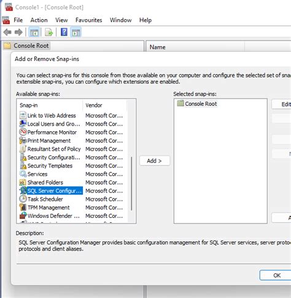Image resolution: width=291 pixels, height=298 pixels.
Task: Toggle Show/Hide Action Pane toolbar icon
Action: [76, 32]
